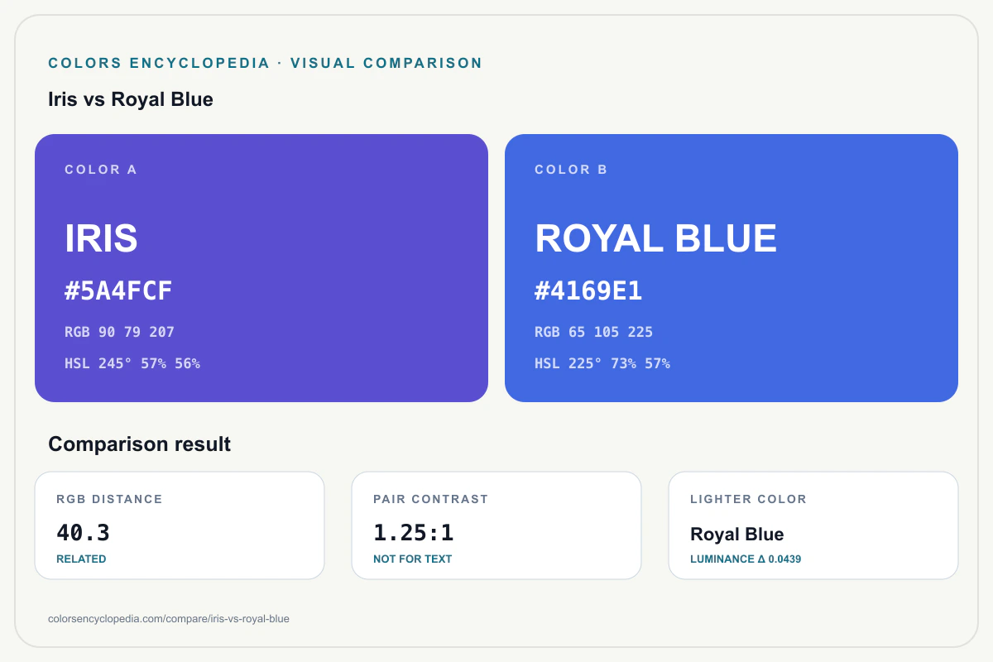Click the Iris vs Royal Blue title
This screenshot has height=662, width=993.
(x=131, y=99)
